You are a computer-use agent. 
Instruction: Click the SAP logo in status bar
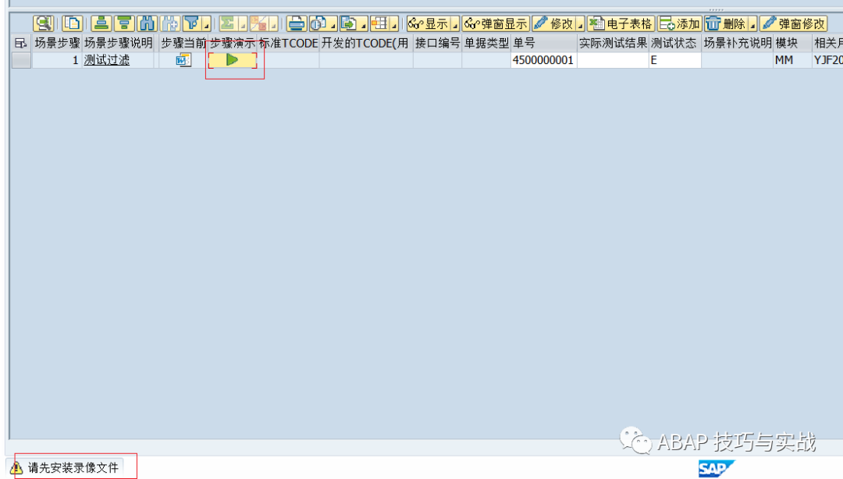[716, 469]
